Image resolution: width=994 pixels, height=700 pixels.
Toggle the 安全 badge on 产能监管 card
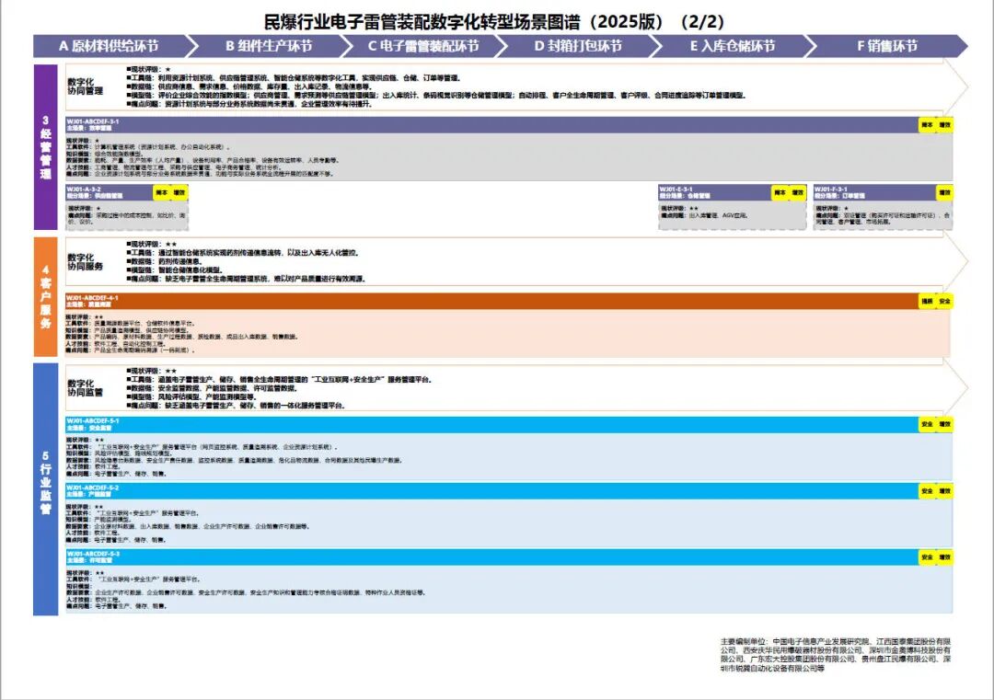(928, 490)
